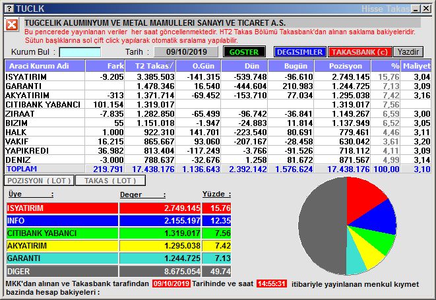This screenshot has width=436, height=300.
Task: Click the TAKASBANK (c) button
Action: [x=360, y=52]
